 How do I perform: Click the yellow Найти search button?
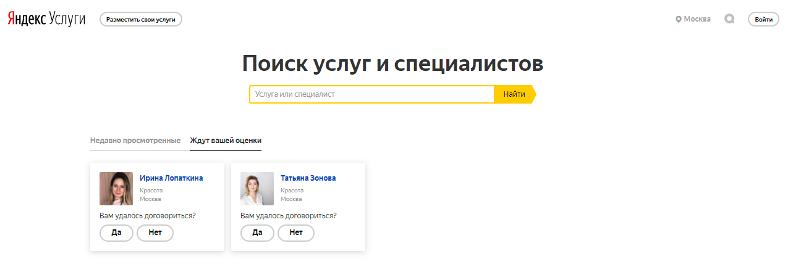tap(514, 94)
